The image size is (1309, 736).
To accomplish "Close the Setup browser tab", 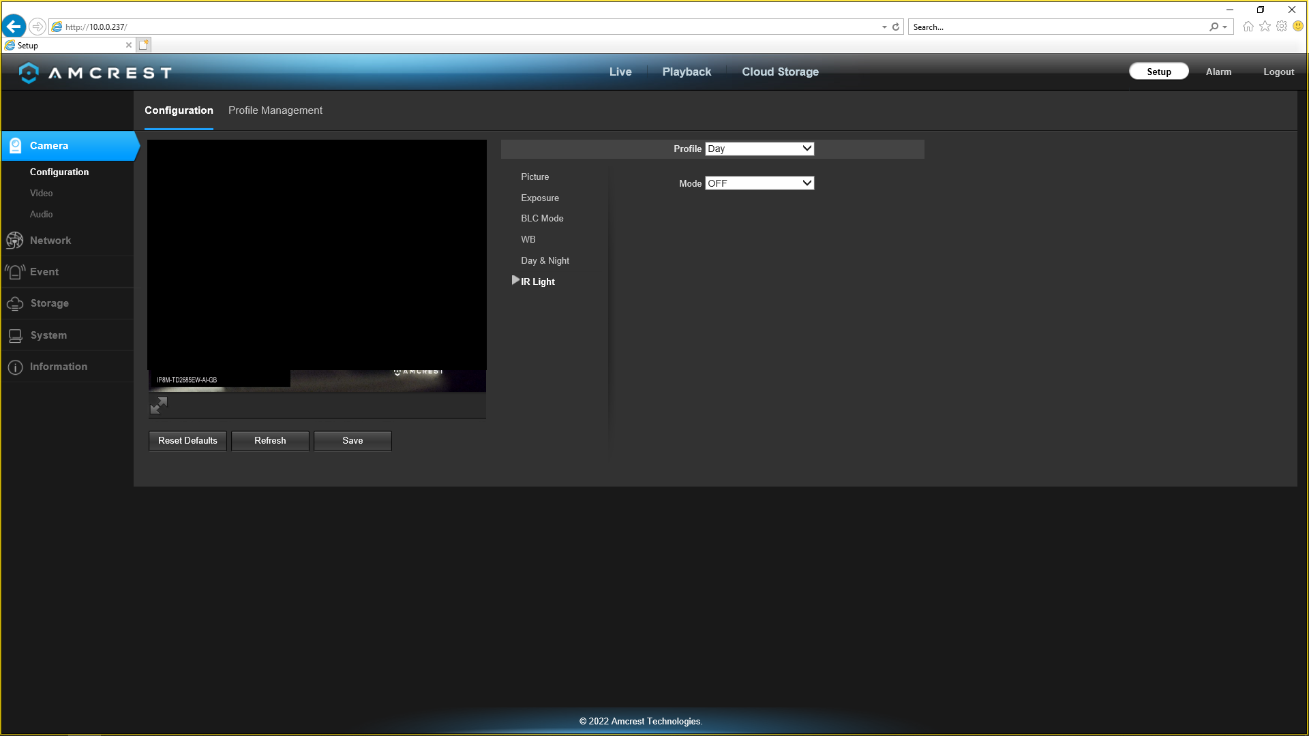I will point(129,45).
